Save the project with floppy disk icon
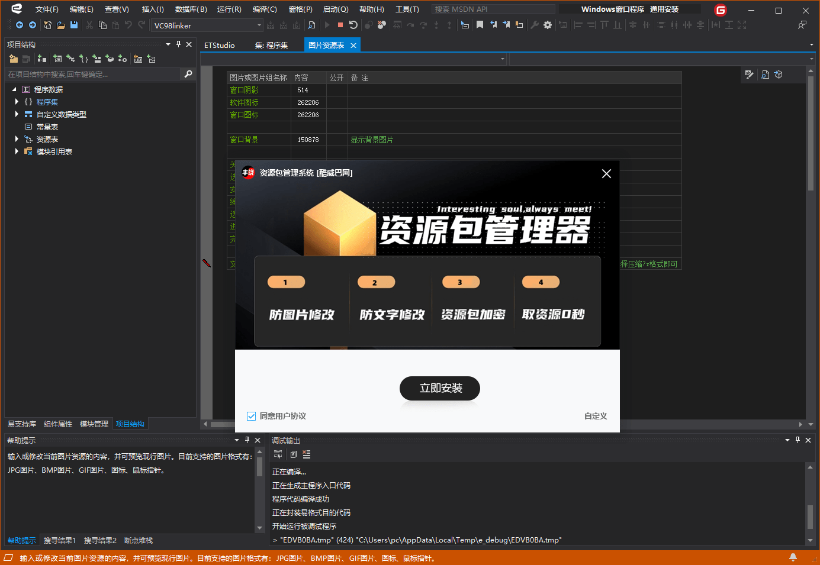 74,25
